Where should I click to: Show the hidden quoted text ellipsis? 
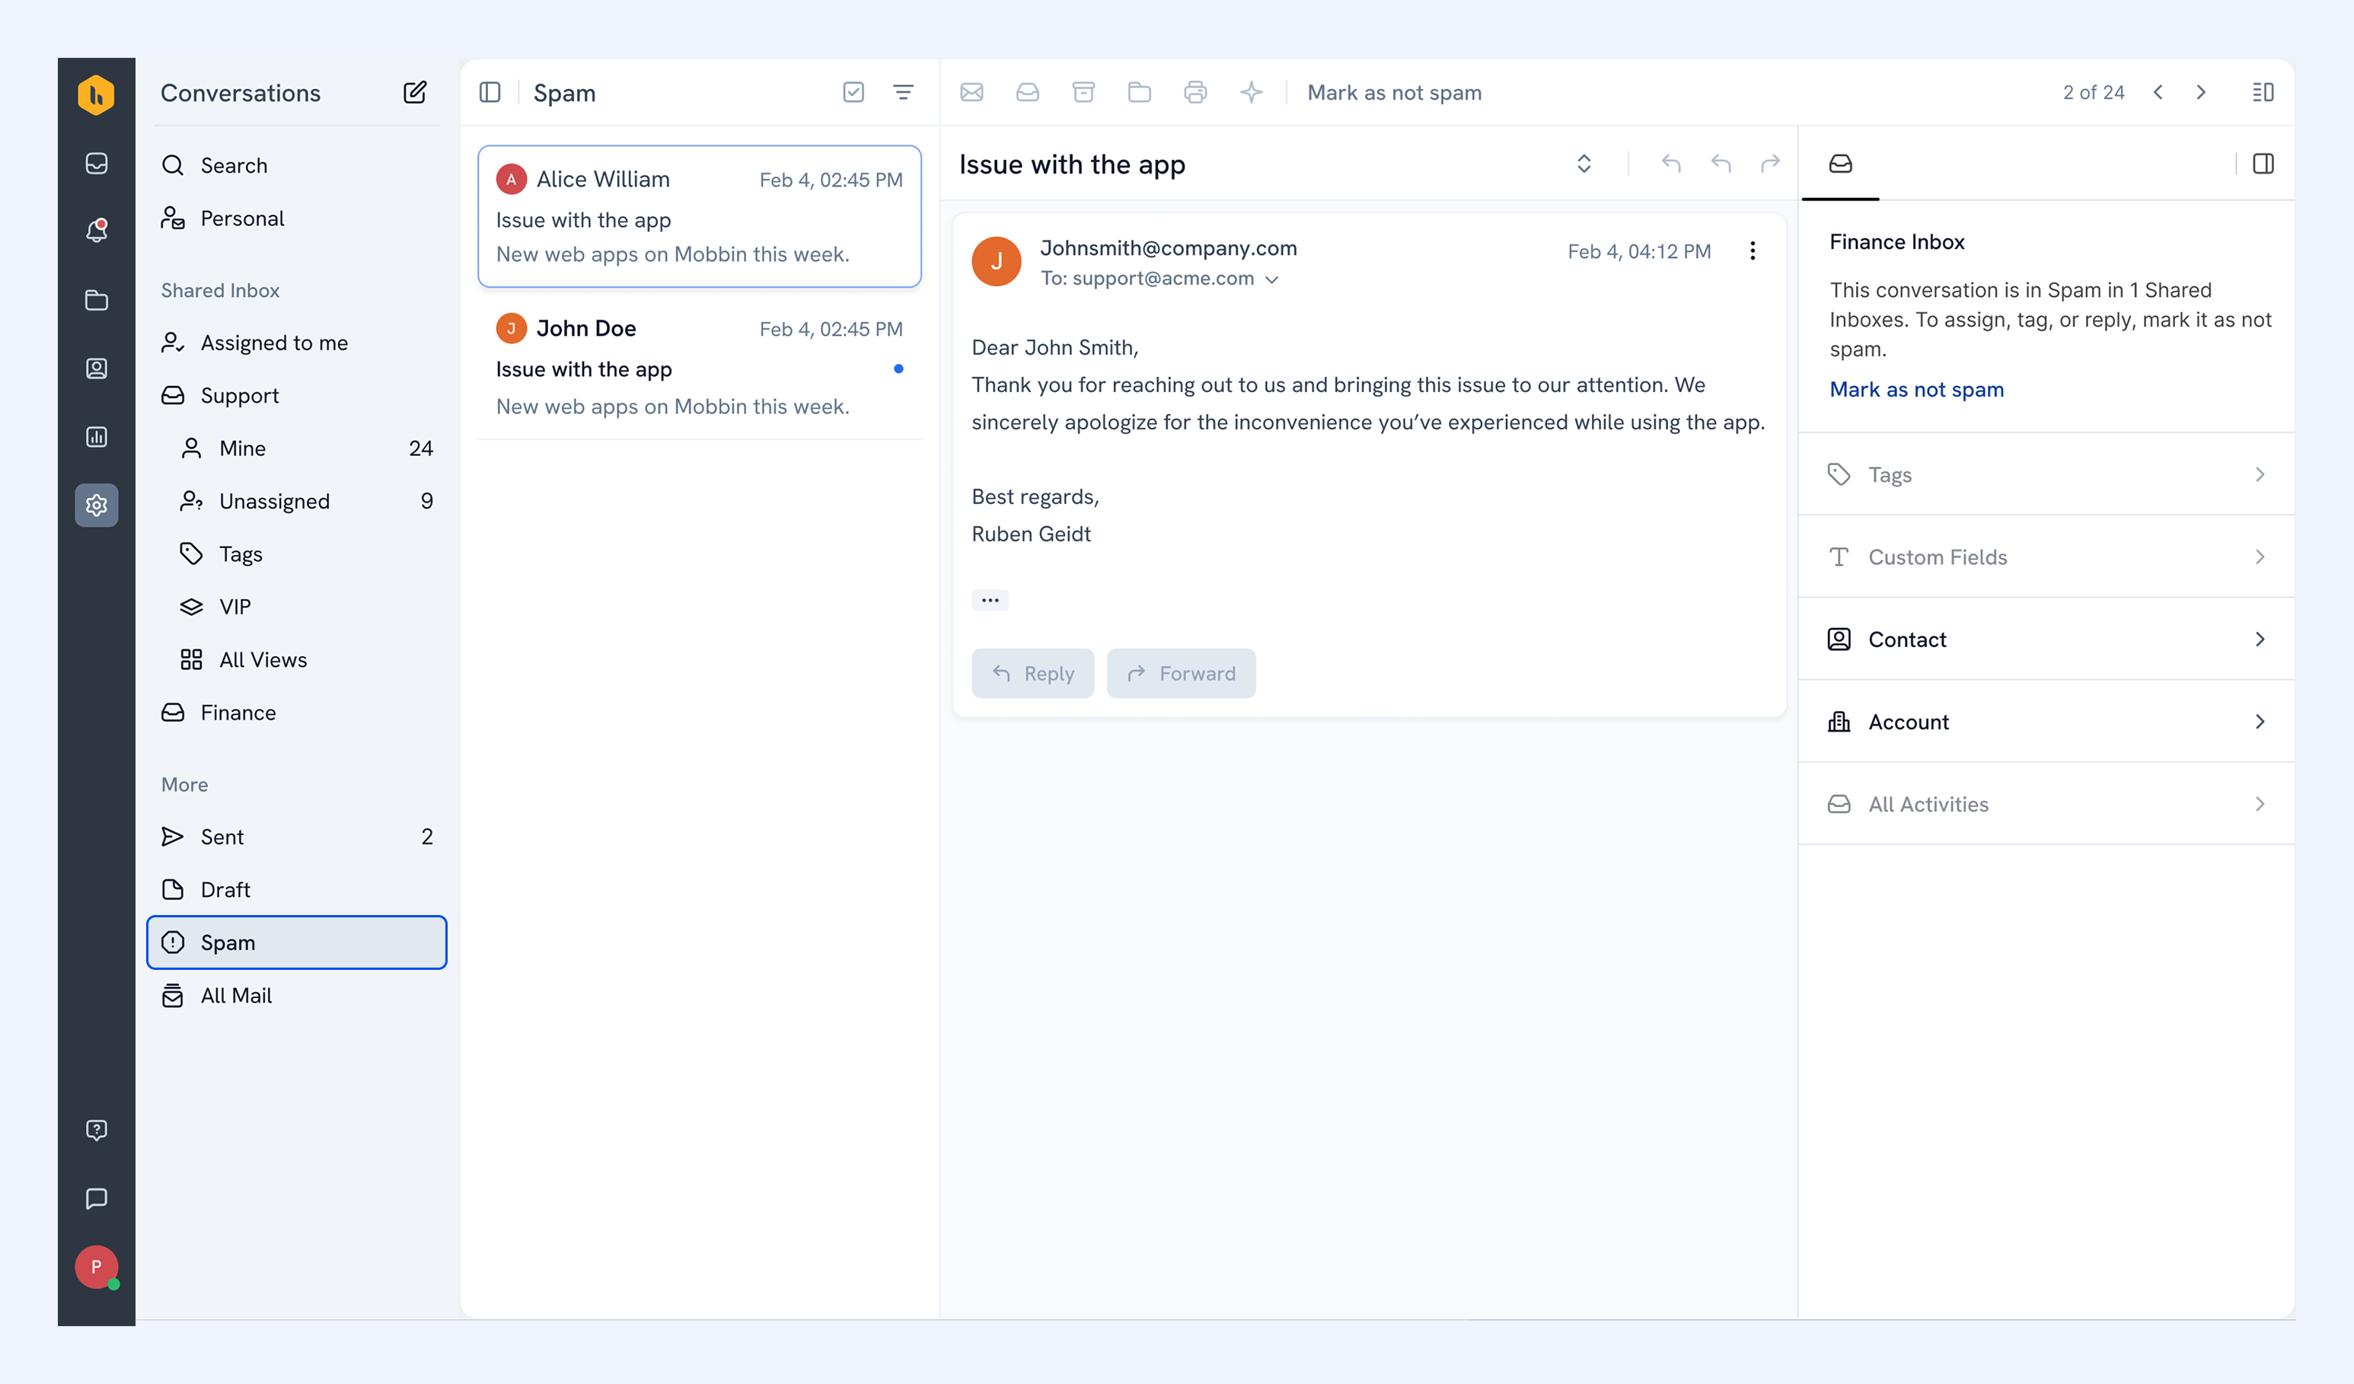click(990, 601)
